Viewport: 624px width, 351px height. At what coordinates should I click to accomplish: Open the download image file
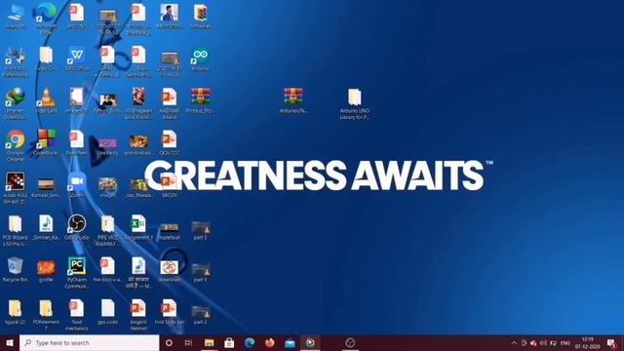coord(169,271)
